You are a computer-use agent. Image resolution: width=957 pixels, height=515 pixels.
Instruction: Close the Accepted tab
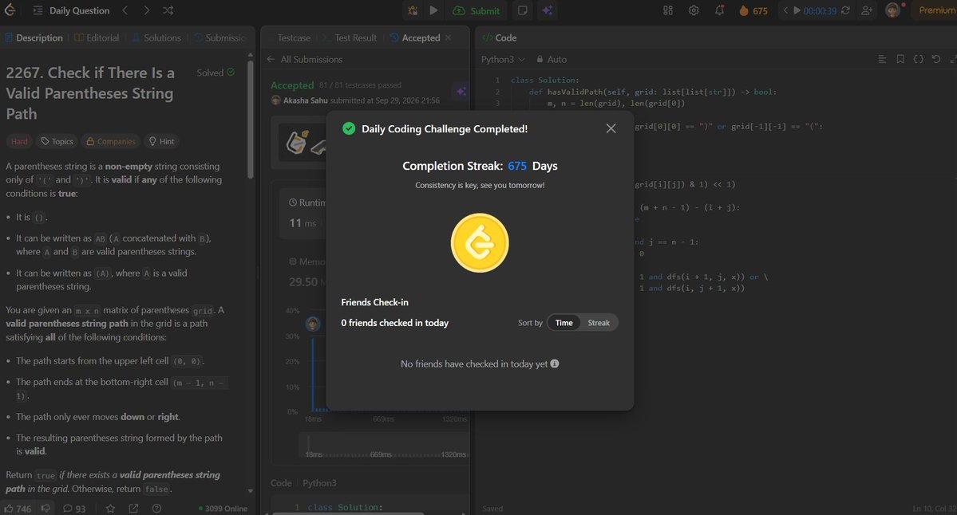(448, 37)
